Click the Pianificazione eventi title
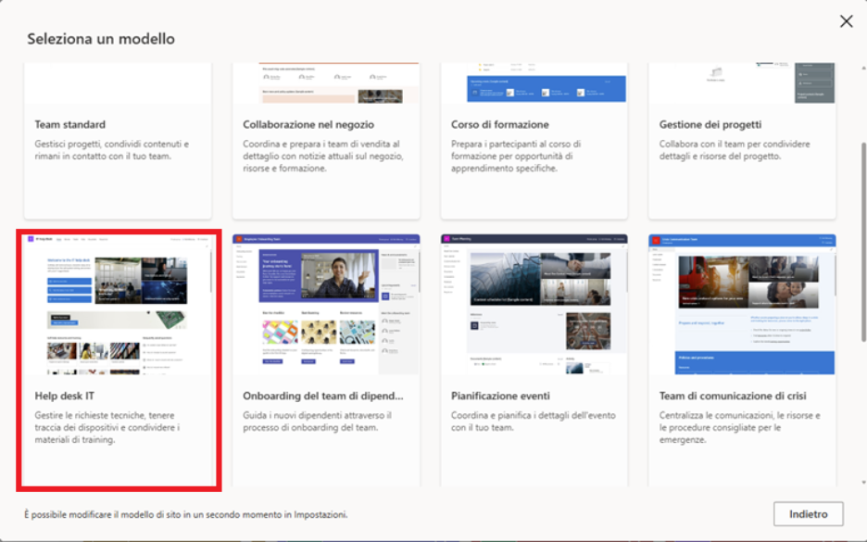Viewport: 867px width, 542px height. coord(500,396)
